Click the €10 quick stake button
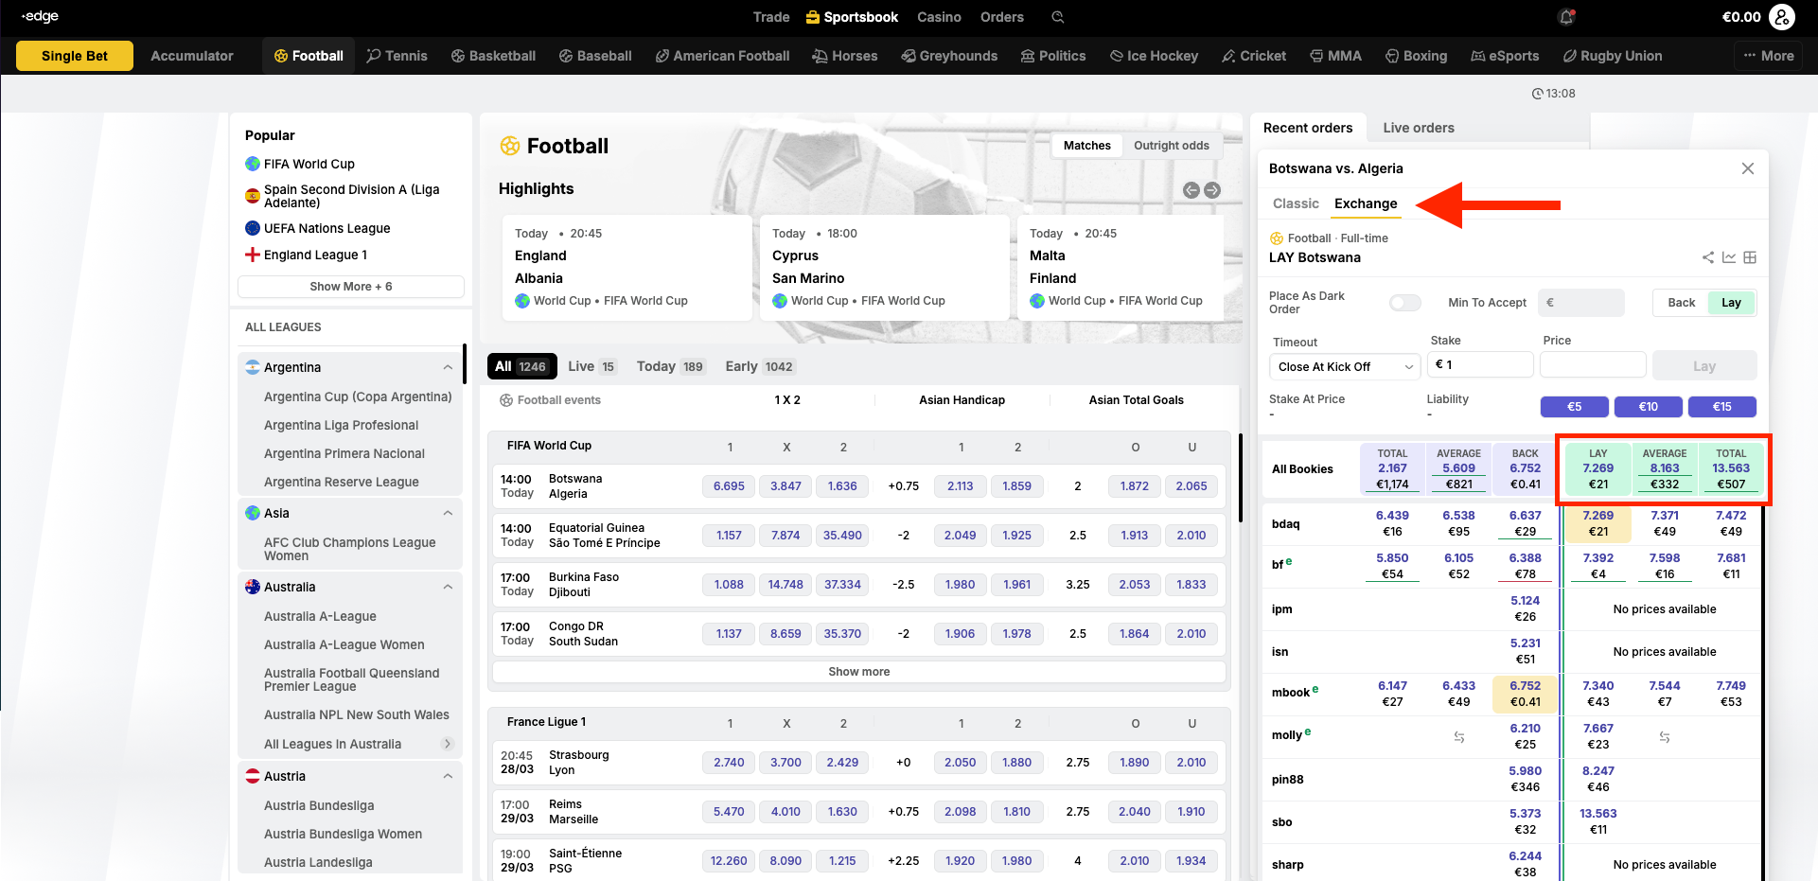Viewport: 1818px width, 881px height. [x=1648, y=407]
